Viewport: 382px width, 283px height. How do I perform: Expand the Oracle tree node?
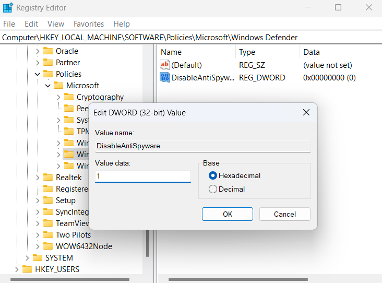coord(38,51)
